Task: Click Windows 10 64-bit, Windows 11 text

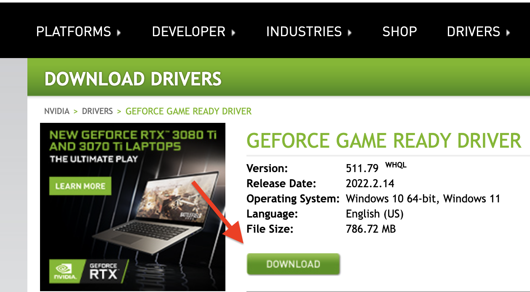Action: tap(423, 199)
